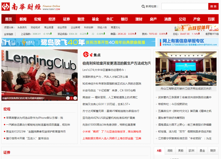This screenshot has height=159, width=221.
Task: Open the 首页 nav menu item
Action: (8, 19)
